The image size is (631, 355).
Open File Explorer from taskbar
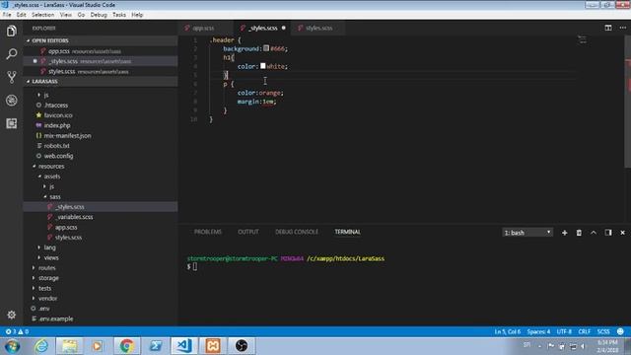pyautogui.click(x=69, y=346)
